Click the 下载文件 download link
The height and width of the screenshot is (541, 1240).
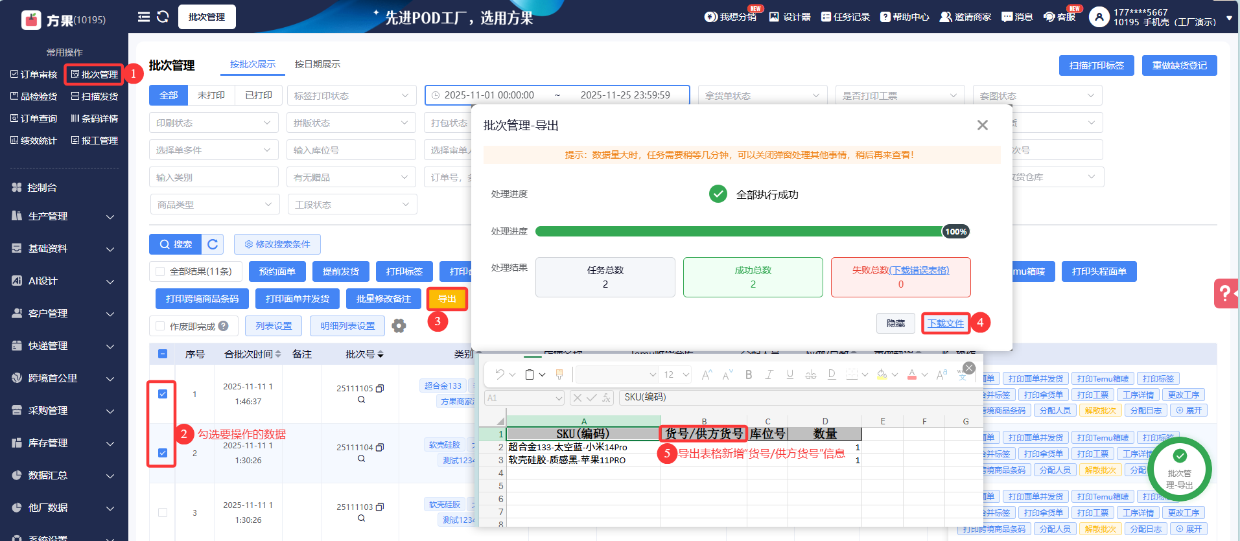pyautogui.click(x=945, y=323)
